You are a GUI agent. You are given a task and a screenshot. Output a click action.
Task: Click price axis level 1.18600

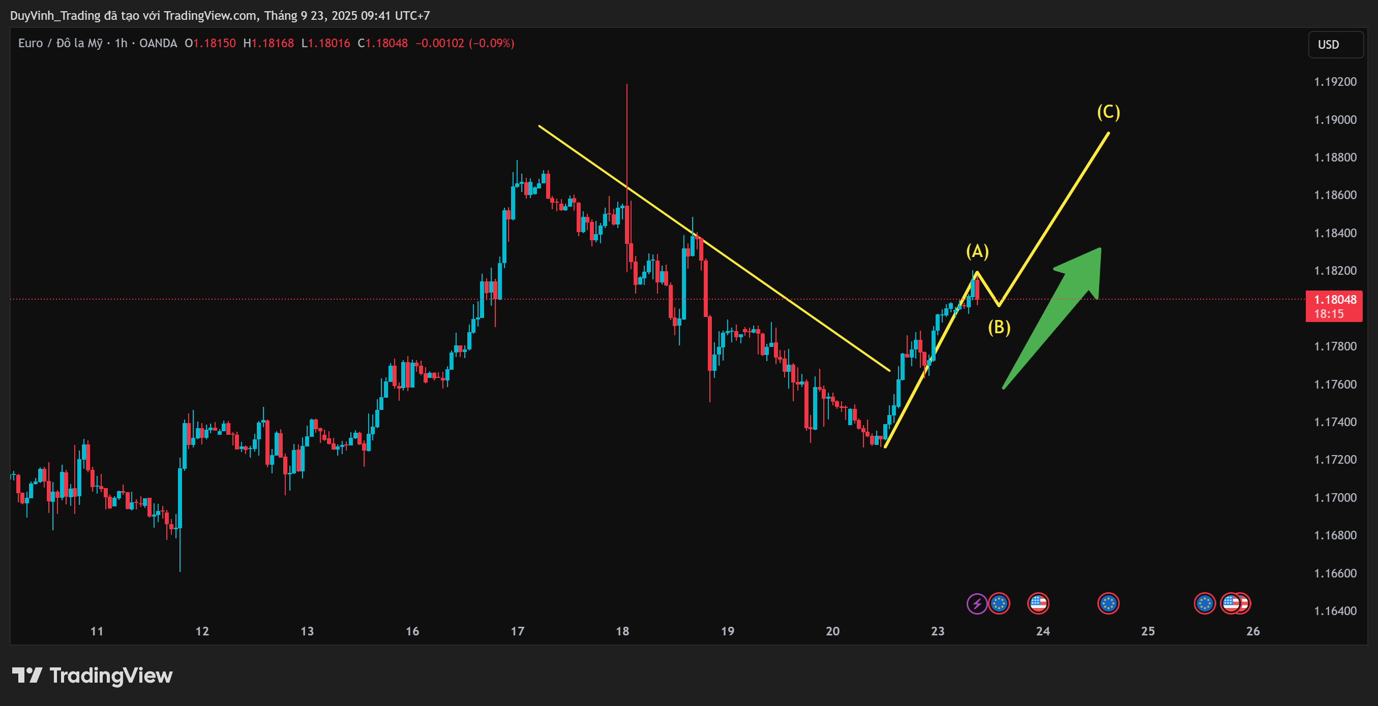[x=1335, y=195]
